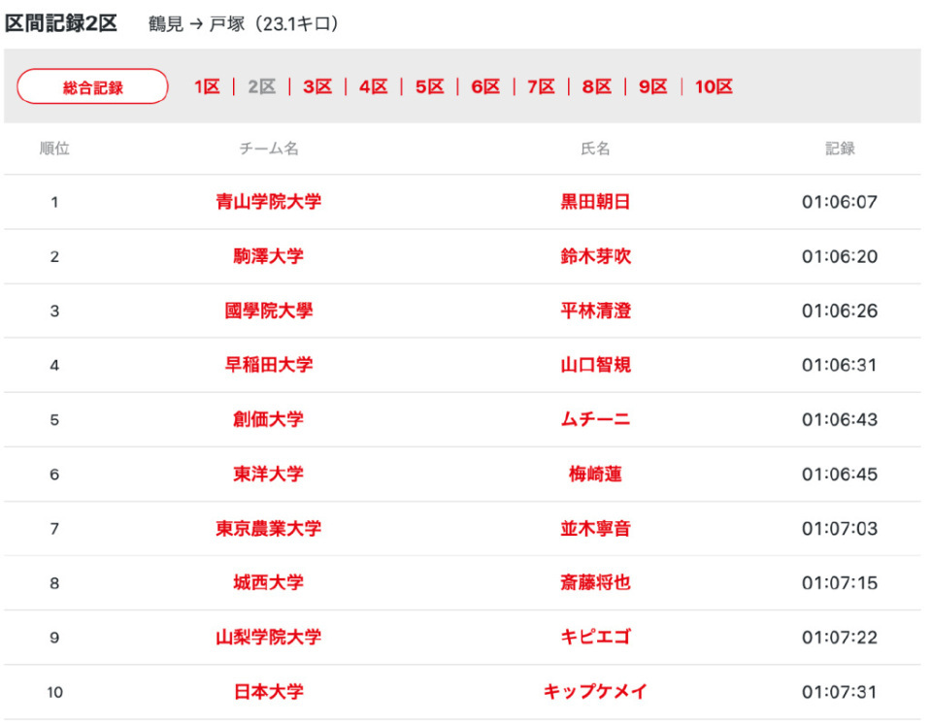Switch to 7区 records
Image resolution: width=932 pixels, height=723 pixels.
(x=541, y=87)
